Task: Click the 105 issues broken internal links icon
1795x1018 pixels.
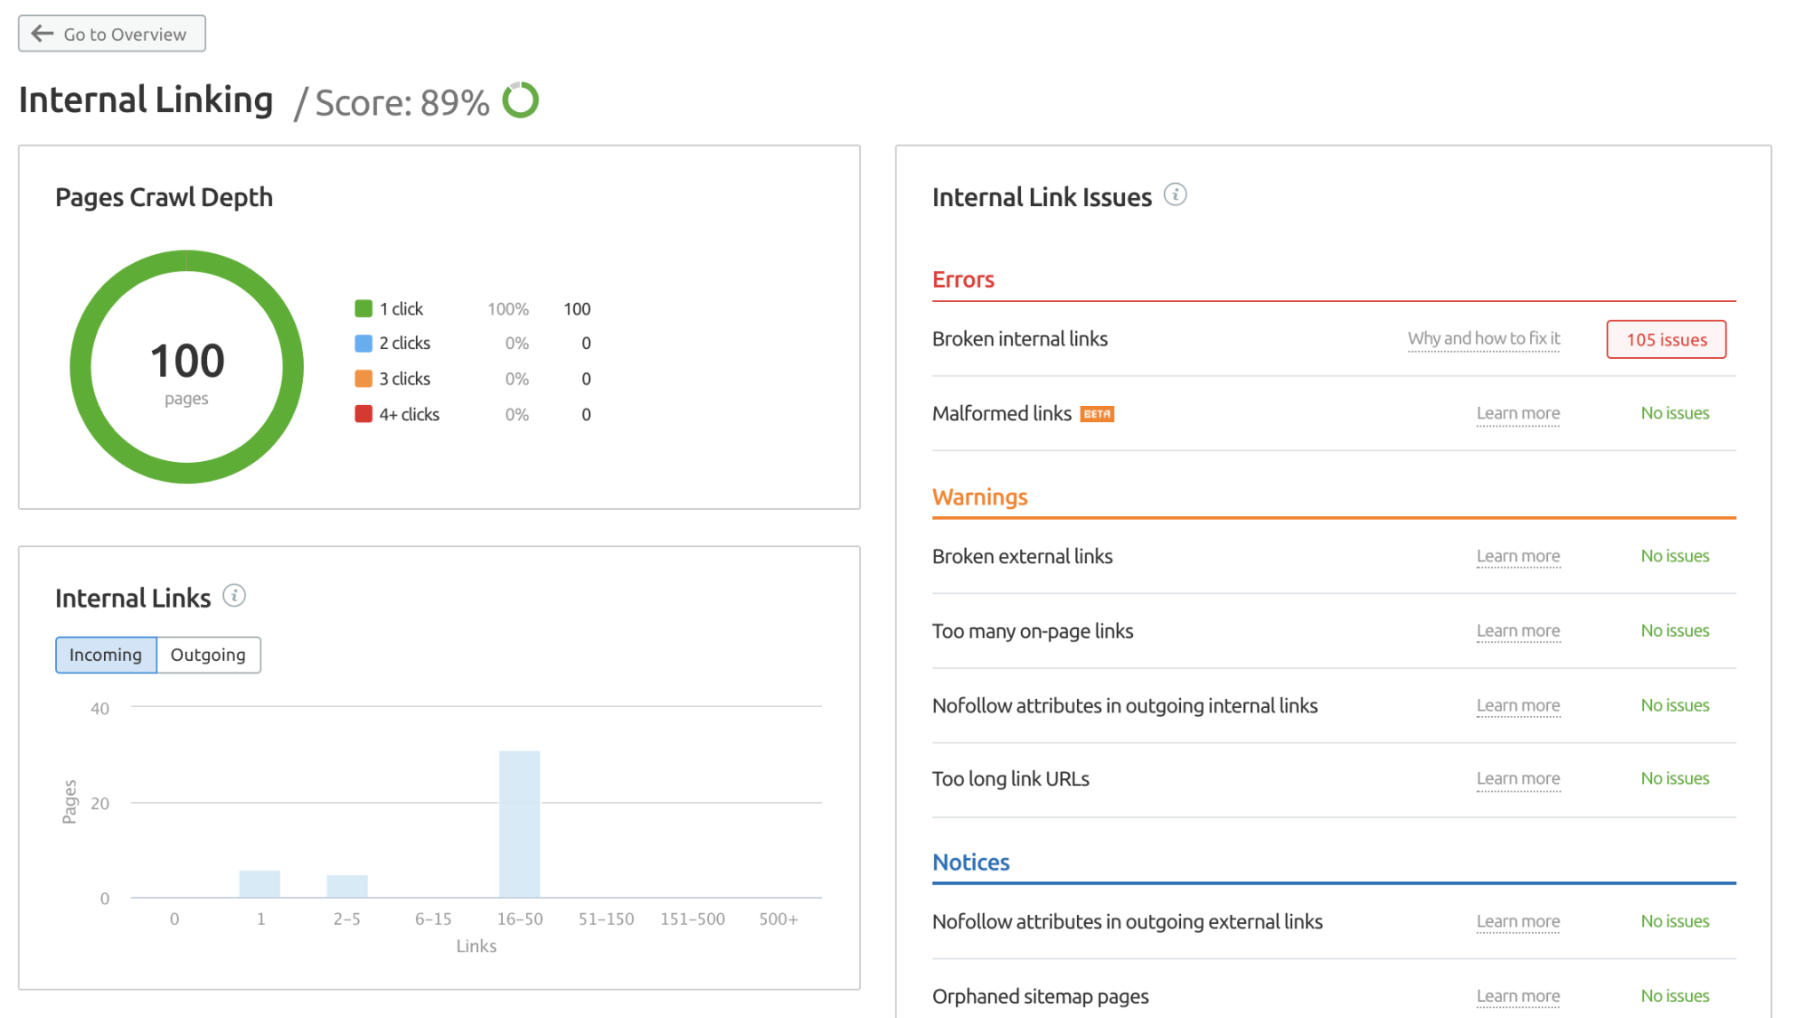Action: pos(1665,338)
